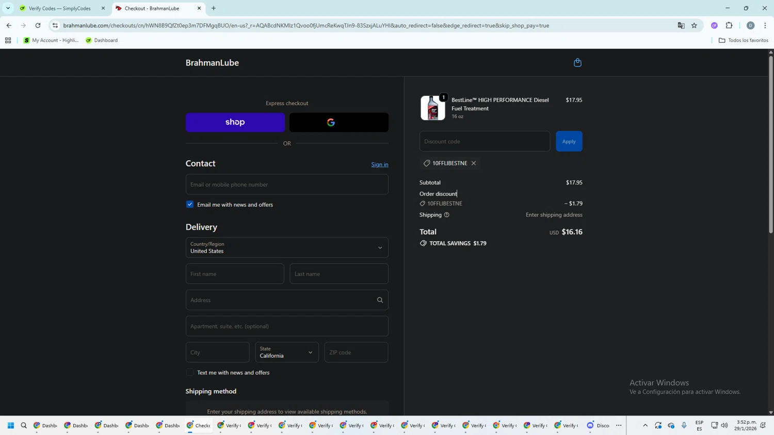Viewport: 774px width, 435px height.
Task: Click the Apply discount button
Action: 569,141
